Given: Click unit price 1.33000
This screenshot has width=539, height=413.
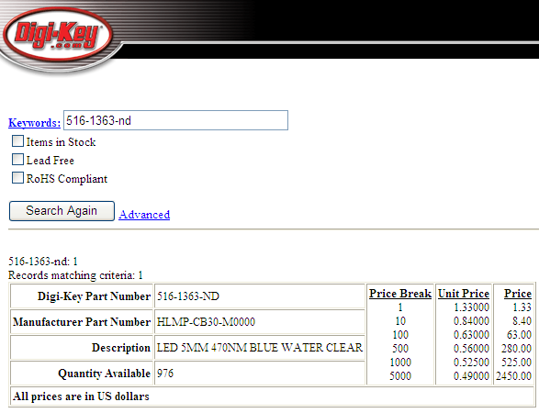Looking at the screenshot, I should [471, 307].
